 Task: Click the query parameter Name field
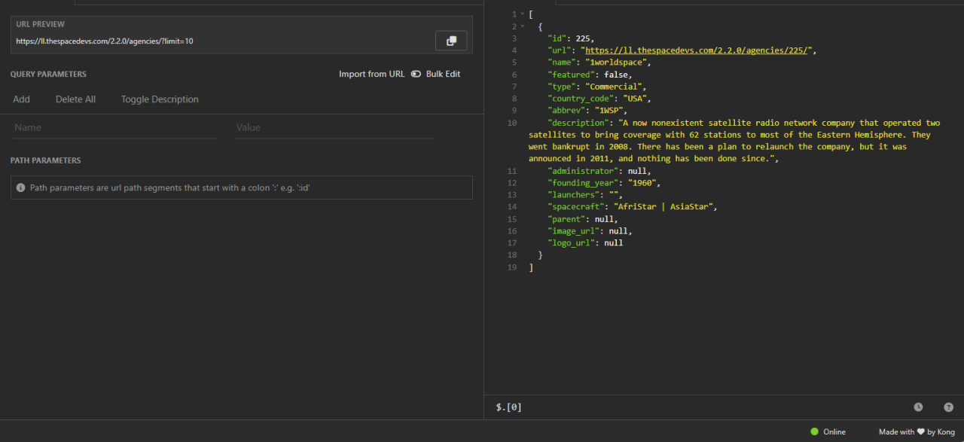pyautogui.click(x=114, y=127)
